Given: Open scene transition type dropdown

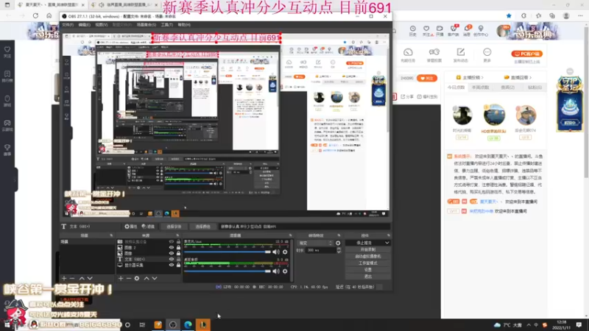Looking at the screenshot, I should 316,243.
